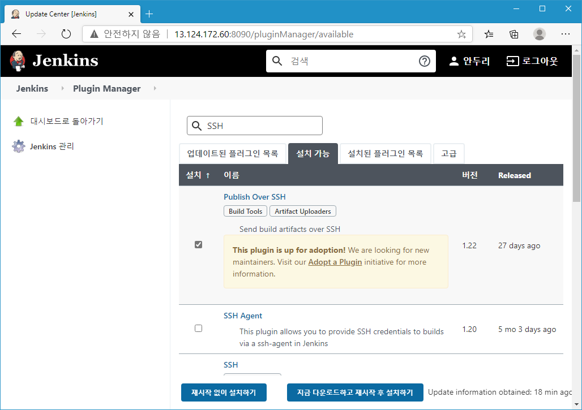Open the browser profile avatar
The image size is (582, 410).
coord(540,34)
